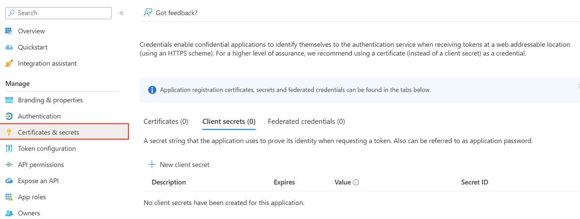This screenshot has width=580, height=219.
Task: Click the Branding & properties icon
Action: click(9, 100)
